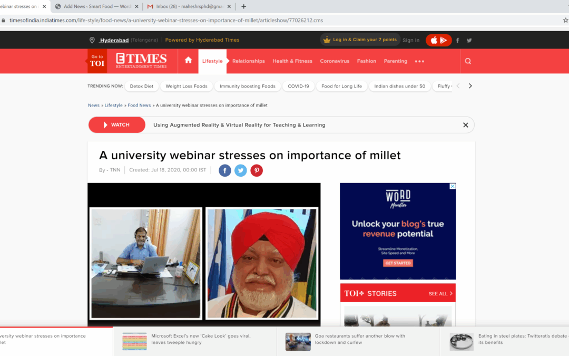Viewport: 569px width, 356px height.
Task: Switch to the Inbox Gmail browser tab
Action: click(x=189, y=6)
